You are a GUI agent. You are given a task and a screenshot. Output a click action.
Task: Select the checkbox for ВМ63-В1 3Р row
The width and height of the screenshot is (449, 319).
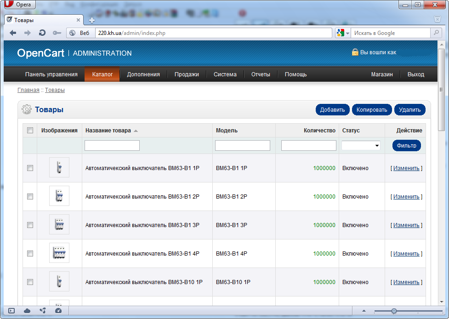tap(30, 225)
